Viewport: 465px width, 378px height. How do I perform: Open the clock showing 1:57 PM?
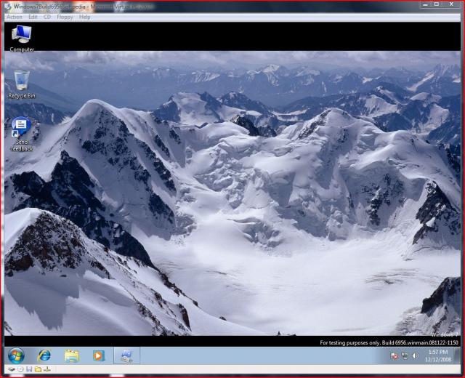pos(438,355)
